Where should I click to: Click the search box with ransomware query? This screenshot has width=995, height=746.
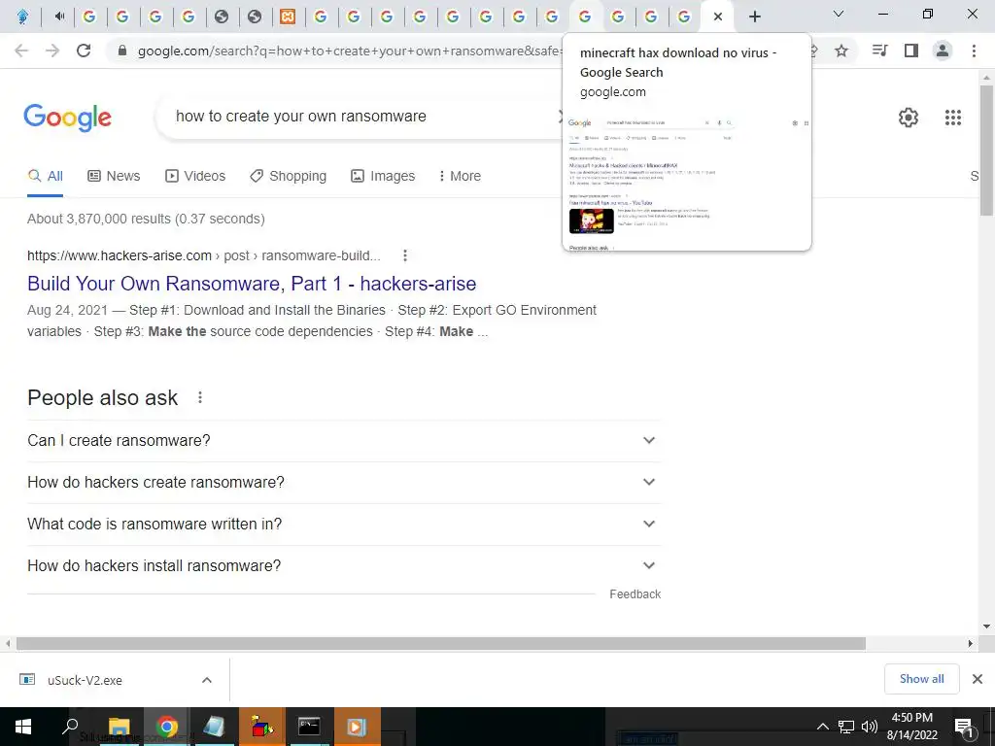tap(361, 117)
